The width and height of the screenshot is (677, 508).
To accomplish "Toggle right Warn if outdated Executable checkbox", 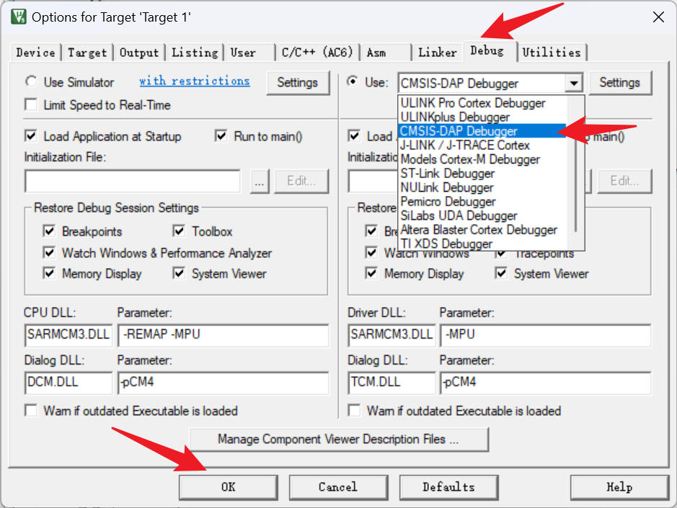I will point(354,411).
